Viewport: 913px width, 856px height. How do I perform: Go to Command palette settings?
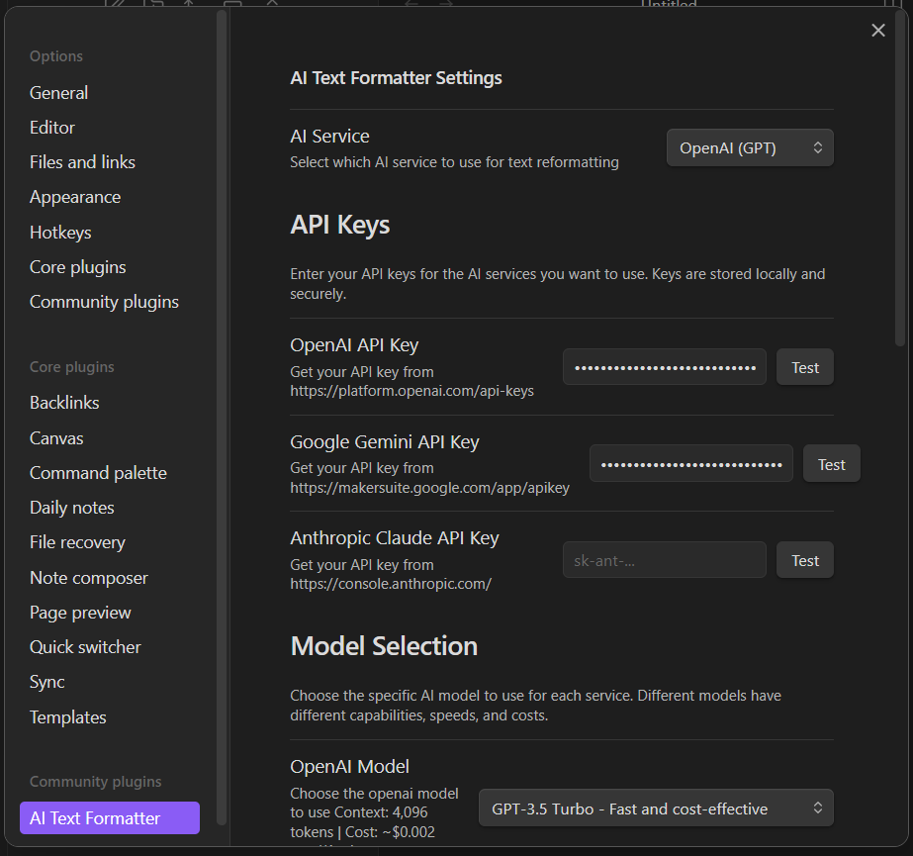[98, 473]
